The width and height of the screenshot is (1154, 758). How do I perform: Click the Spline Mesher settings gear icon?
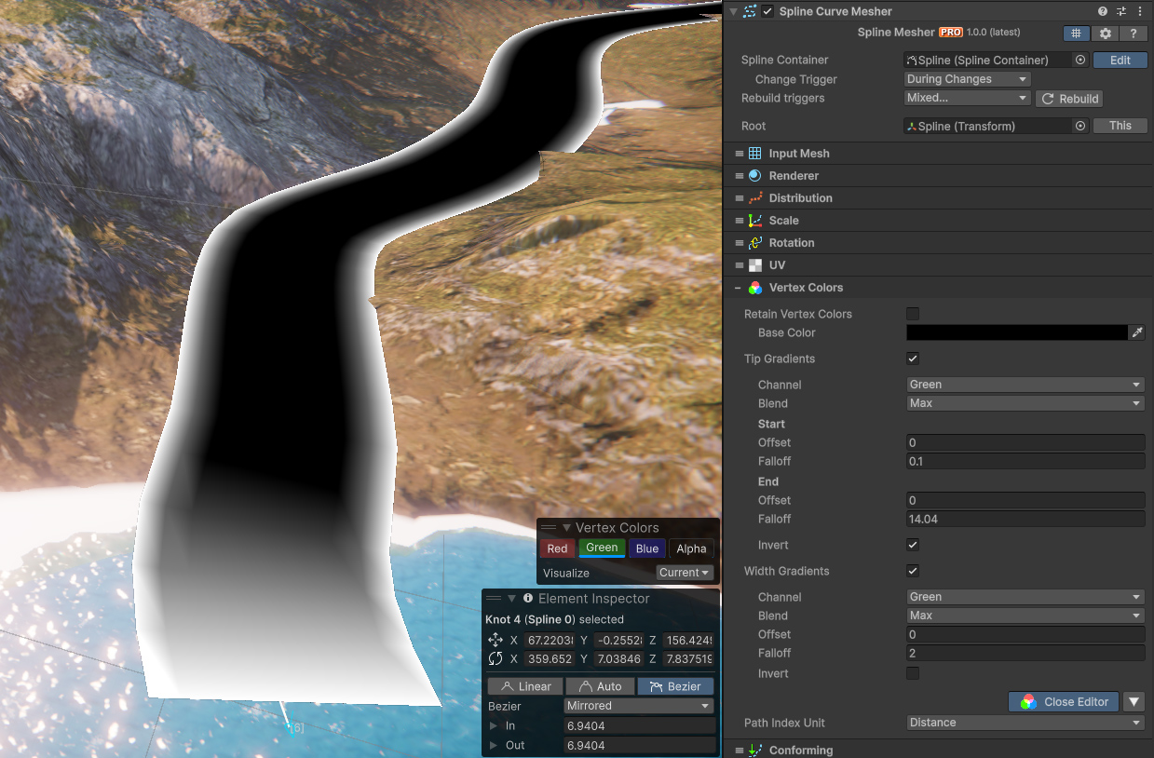point(1106,33)
